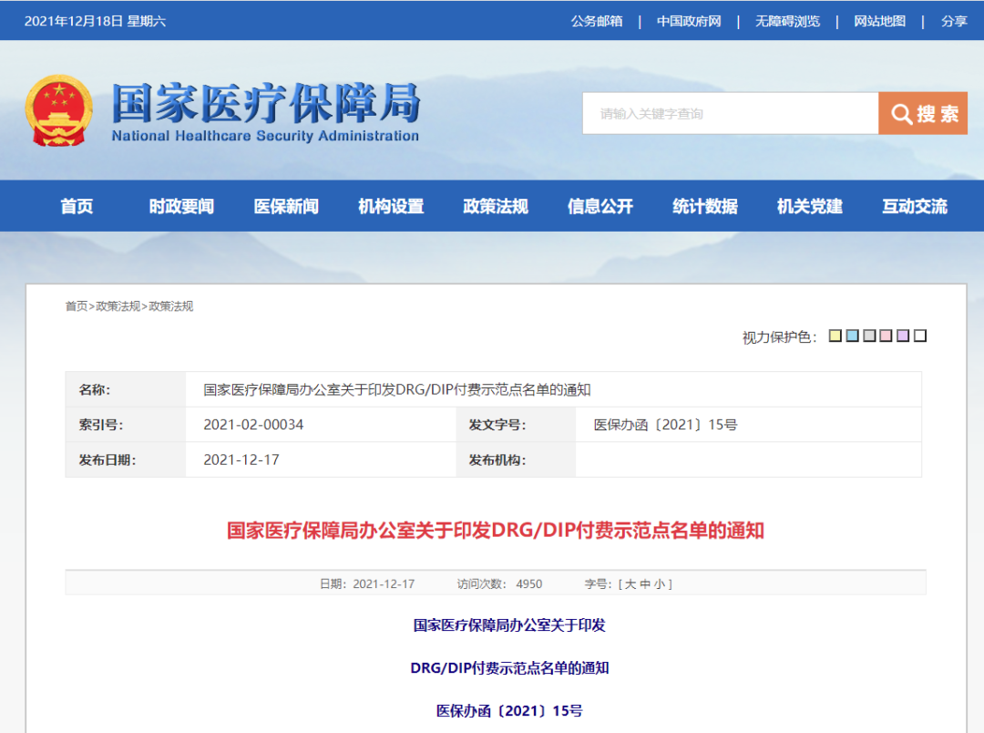This screenshot has height=733, width=984.
Task: Click the 国家医疗保障局 site title banner
Action: [x=265, y=112]
